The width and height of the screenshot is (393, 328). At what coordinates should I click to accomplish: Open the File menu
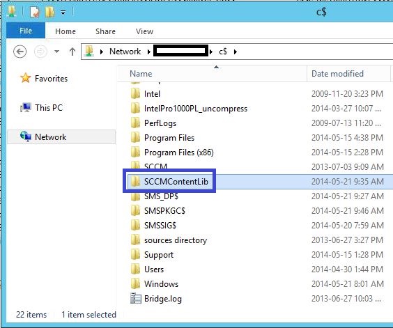tap(26, 31)
